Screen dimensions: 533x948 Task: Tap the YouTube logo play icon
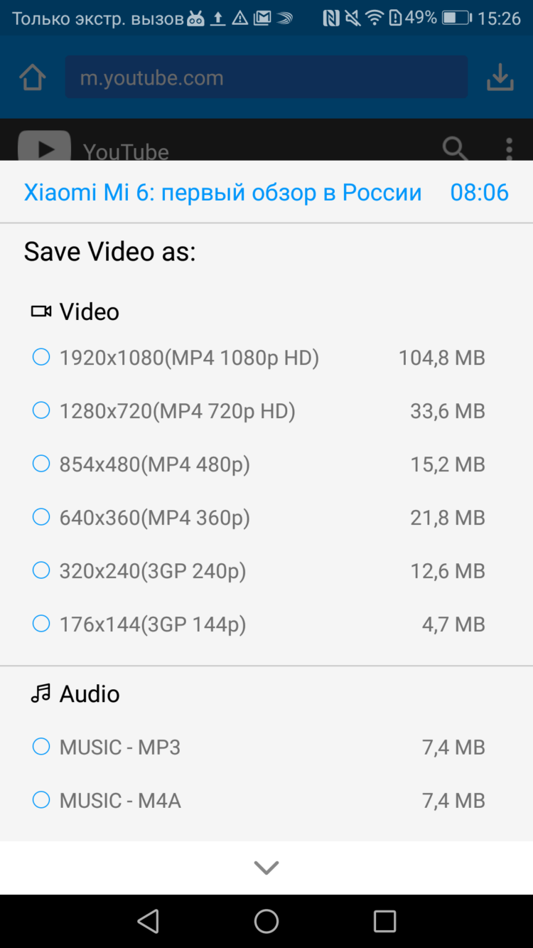pyautogui.click(x=44, y=147)
